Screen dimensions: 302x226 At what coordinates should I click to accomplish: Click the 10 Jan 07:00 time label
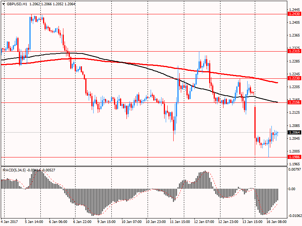[131, 221]
